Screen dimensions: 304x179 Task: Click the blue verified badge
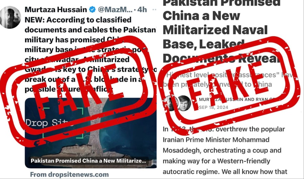coord(92,10)
